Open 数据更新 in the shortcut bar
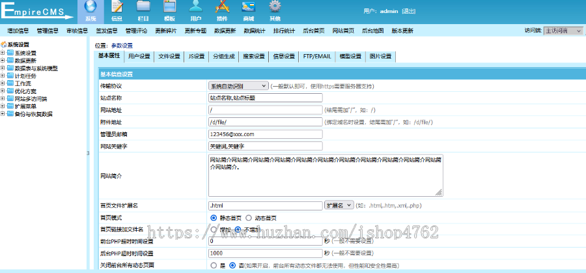The height and width of the screenshot is (273, 586). 225,31
